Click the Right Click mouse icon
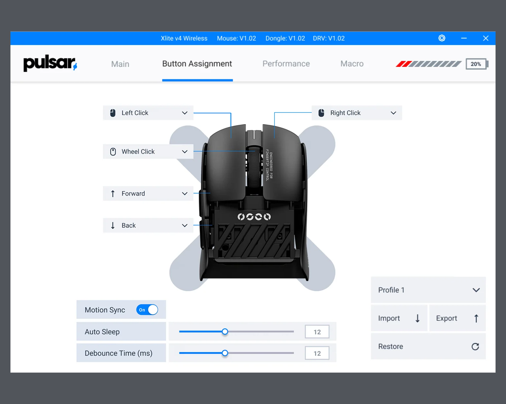Viewport: 506px width, 404px height. tap(321, 113)
